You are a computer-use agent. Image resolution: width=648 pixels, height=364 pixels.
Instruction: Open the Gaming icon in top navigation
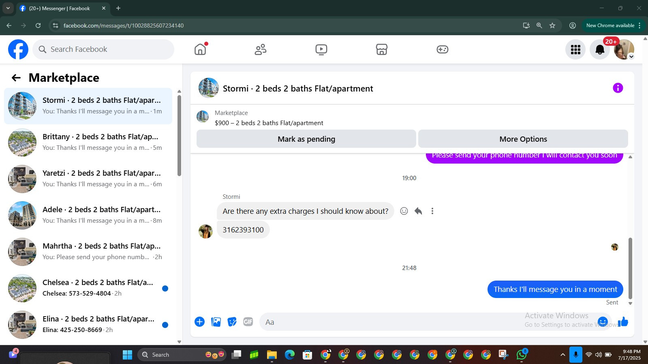(442, 49)
